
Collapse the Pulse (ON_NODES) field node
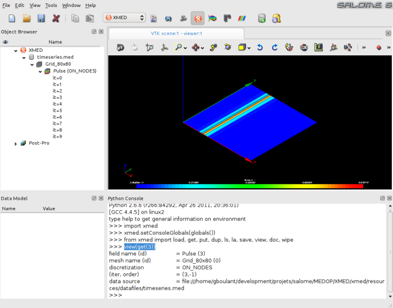pos(40,71)
